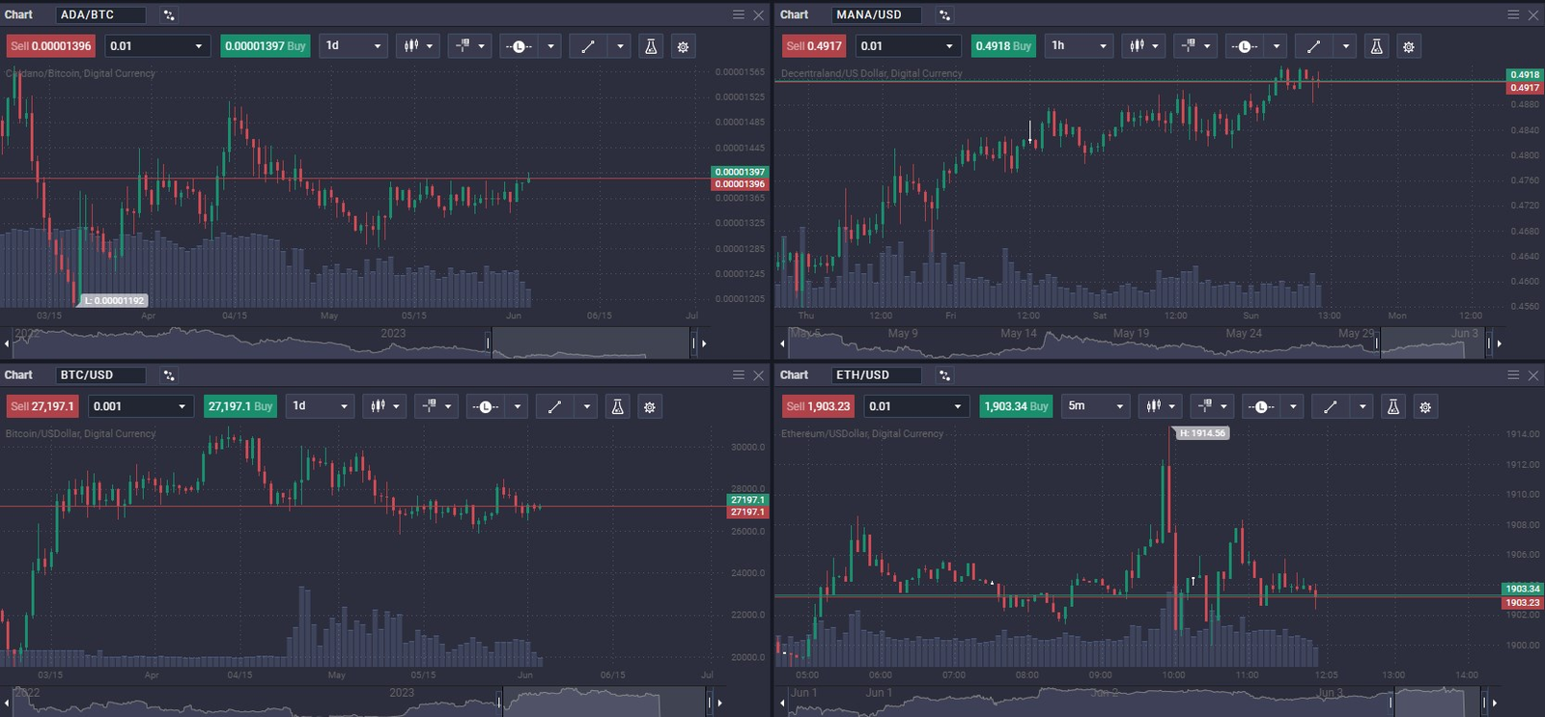
Task: Click Sell 0.4917 button
Action: click(814, 46)
